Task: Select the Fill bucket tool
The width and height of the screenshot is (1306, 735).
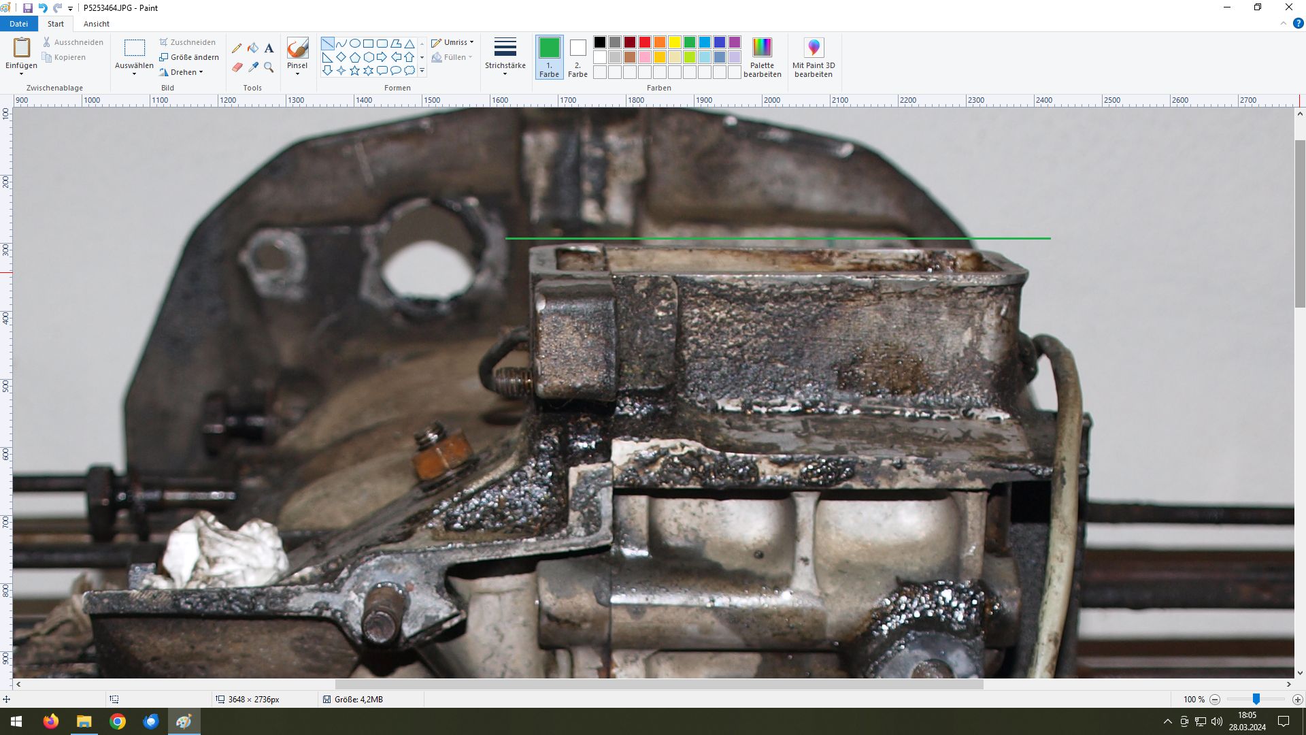Action: (253, 48)
